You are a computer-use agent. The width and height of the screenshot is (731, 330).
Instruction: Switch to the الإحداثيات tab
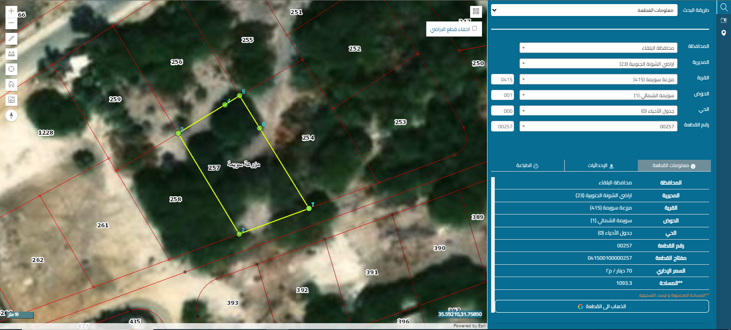click(x=601, y=165)
